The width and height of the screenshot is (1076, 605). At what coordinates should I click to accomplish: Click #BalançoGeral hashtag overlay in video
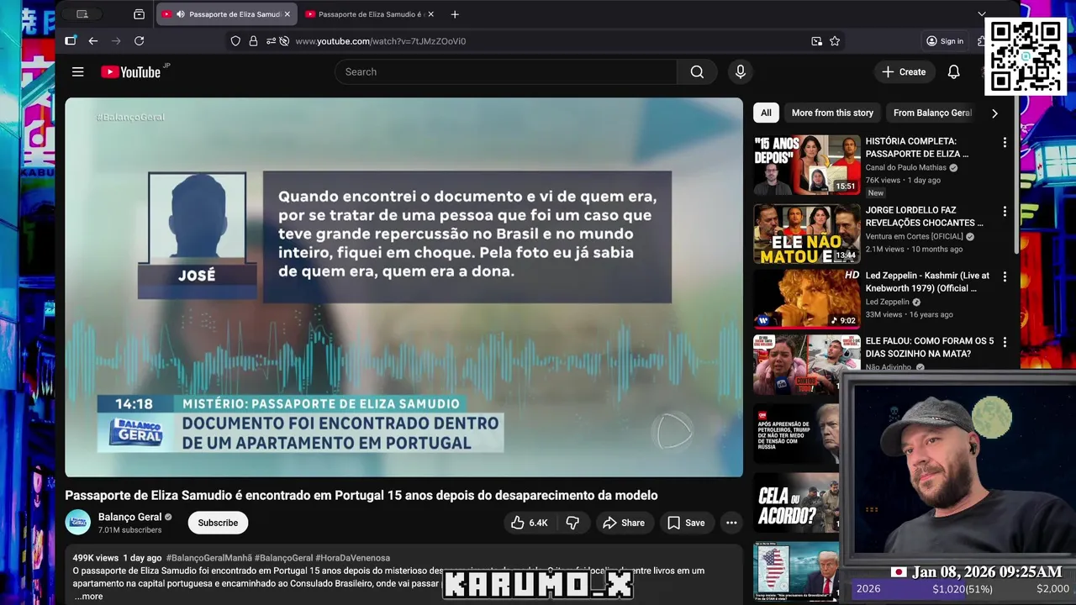[130, 118]
